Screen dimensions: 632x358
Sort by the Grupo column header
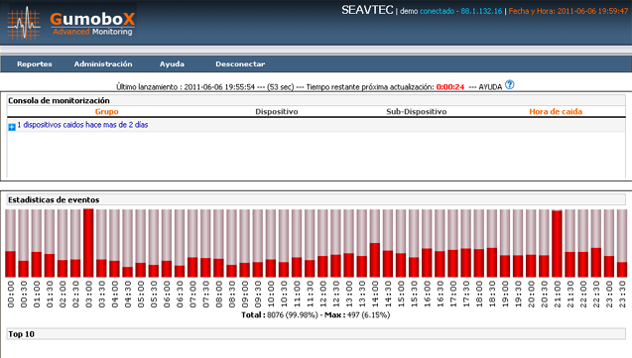point(107,111)
